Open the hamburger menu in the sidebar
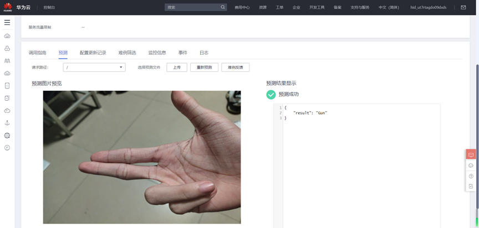The image size is (479, 228). click(7, 22)
